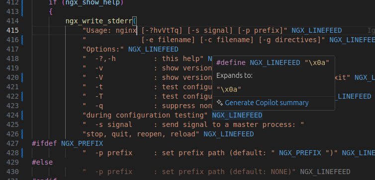
Task: Click #define NGX_LINEFEED text in hover popup
Action: coord(258,62)
